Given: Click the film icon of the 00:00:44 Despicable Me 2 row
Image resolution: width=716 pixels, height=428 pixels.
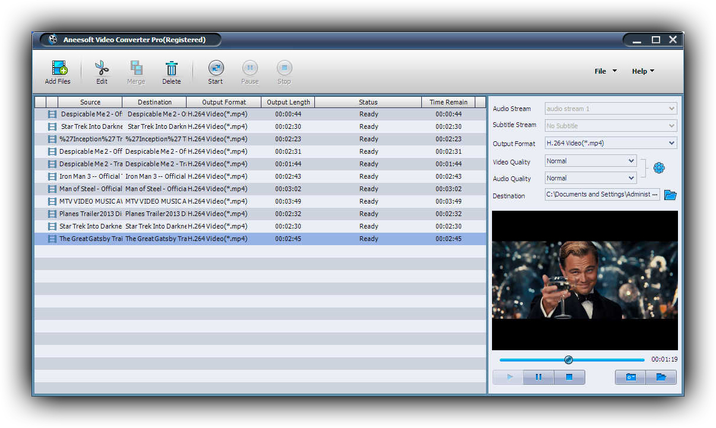Looking at the screenshot, I should [x=52, y=114].
